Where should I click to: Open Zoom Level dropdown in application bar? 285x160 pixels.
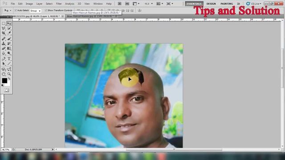click(x=148, y=4)
